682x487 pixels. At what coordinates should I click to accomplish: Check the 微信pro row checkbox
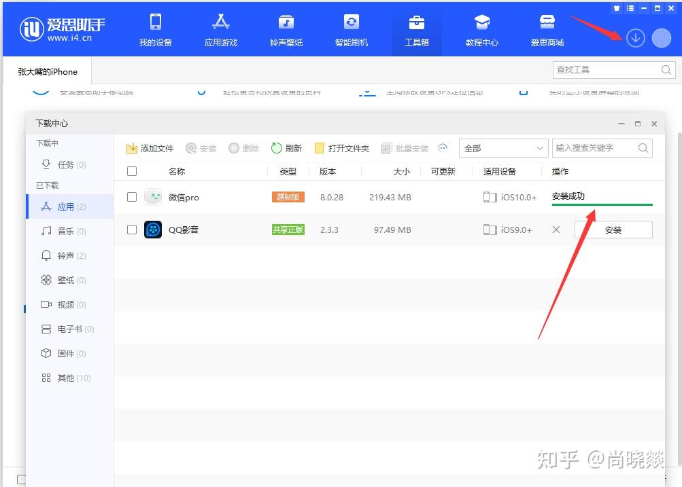tap(132, 197)
